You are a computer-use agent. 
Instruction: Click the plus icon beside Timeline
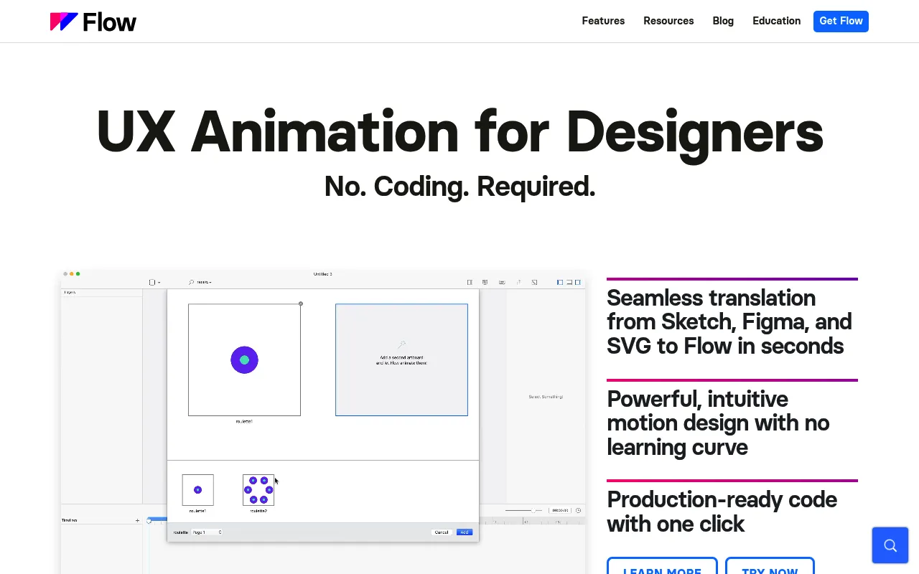click(138, 520)
